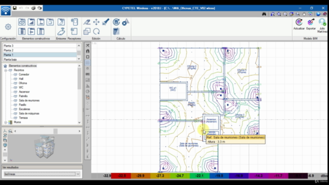Select Planta 3 floor
Viewport: 329px width, 185px height.
click(40, 46)
